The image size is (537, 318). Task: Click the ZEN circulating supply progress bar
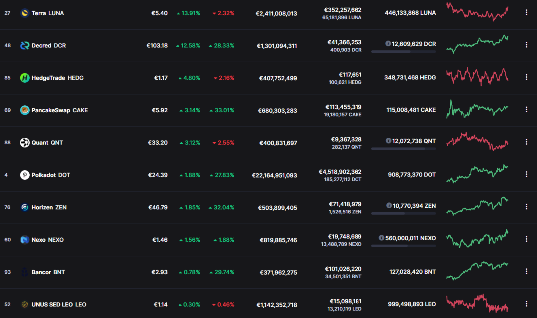coord(403,213)
